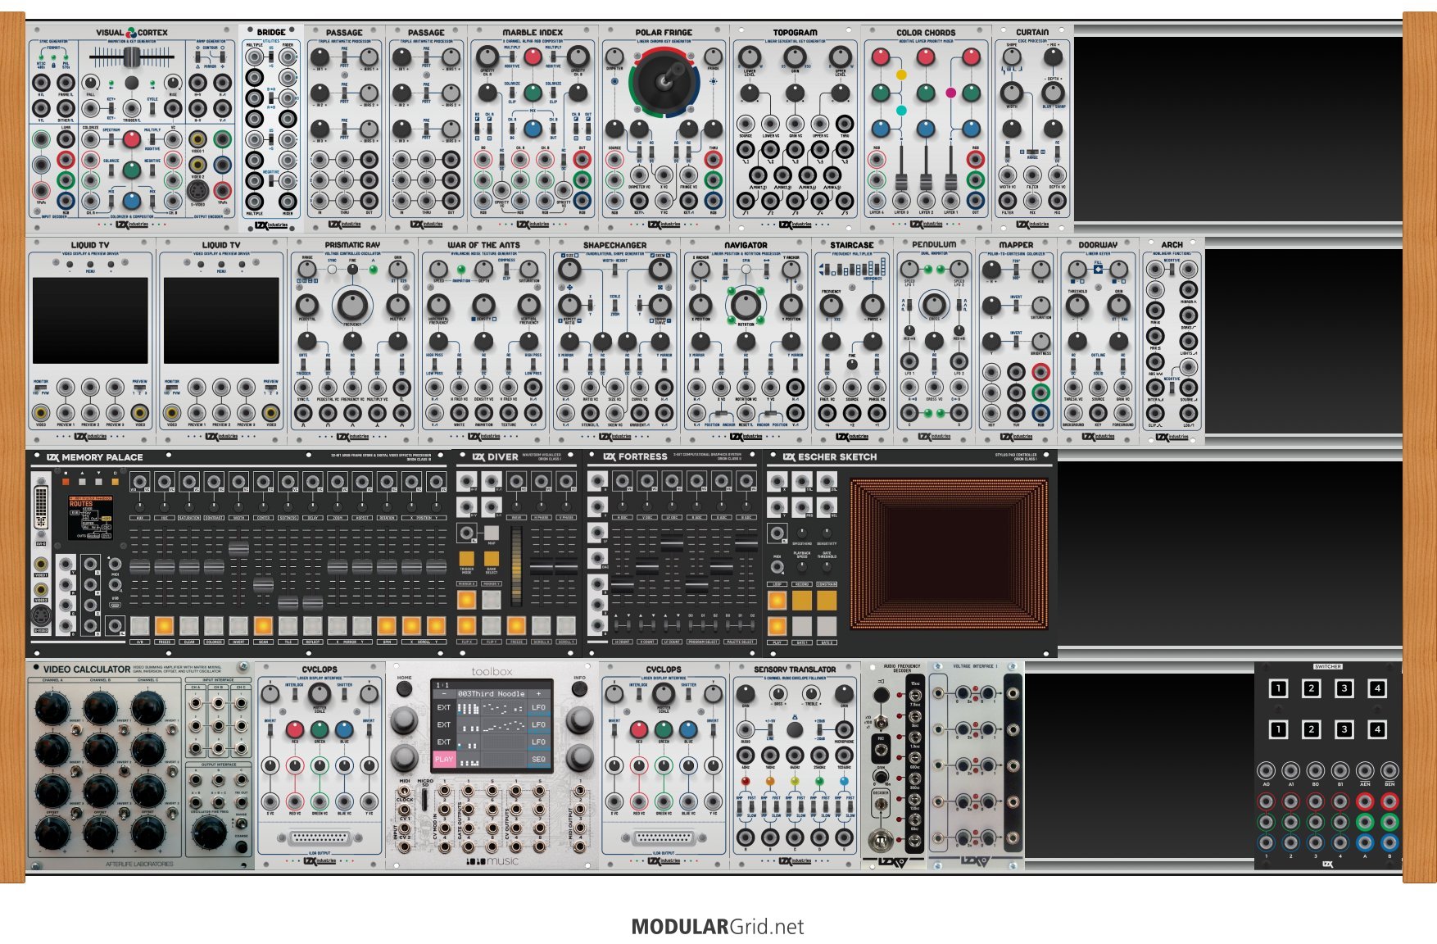
Task: Click the joystick on Polar Fringe
Action: click(x=664, y=80)
